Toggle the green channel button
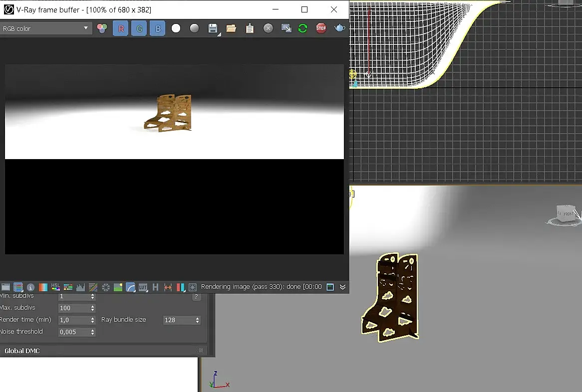This screenshot has width=582, height=392. [x=139, y=28]
